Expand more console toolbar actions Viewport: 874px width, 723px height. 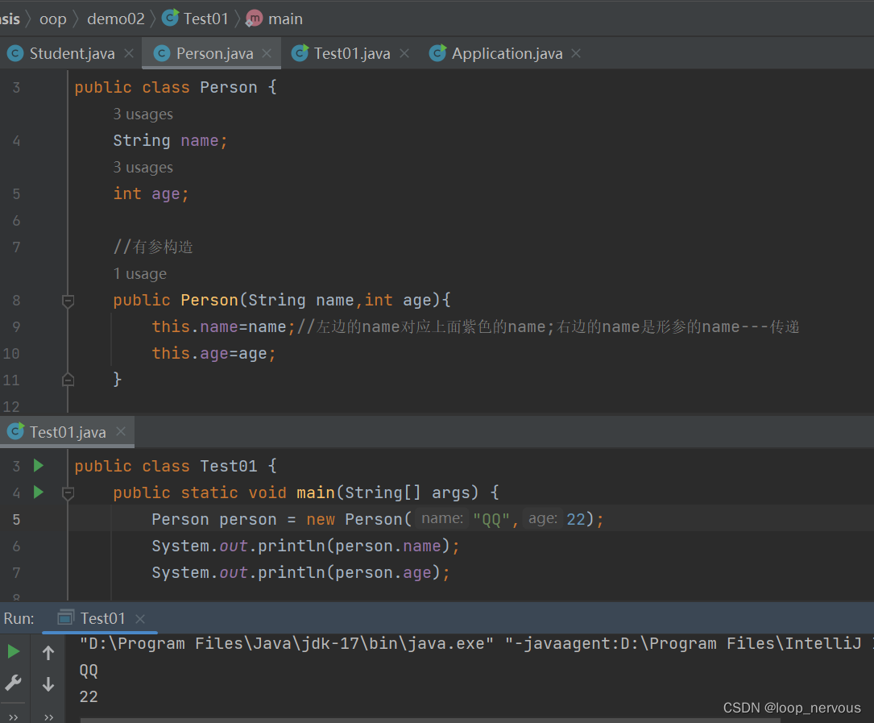pyautogui.click(x=48, y=717)
